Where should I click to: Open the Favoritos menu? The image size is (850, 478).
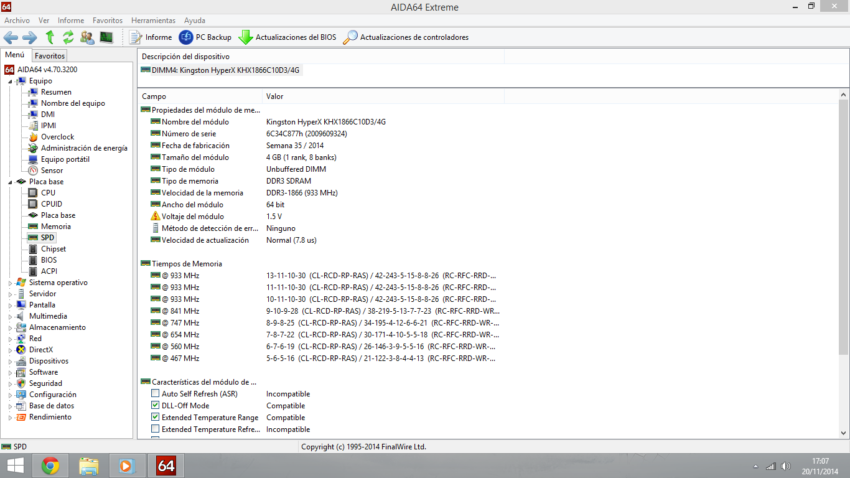click(x=108, y=21)
